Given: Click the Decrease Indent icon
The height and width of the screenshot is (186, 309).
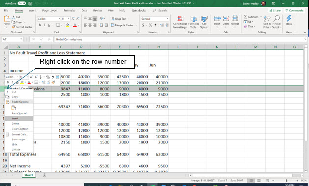Looking at the screenshot, I should pos(101,25).
